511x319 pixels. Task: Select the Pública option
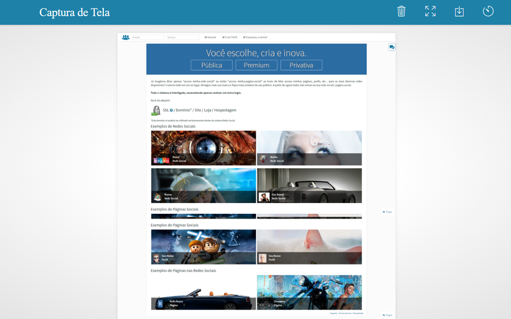point(212,65)
